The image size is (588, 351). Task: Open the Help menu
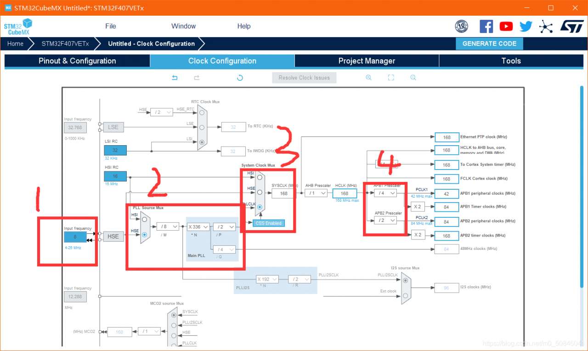(244, 26)
